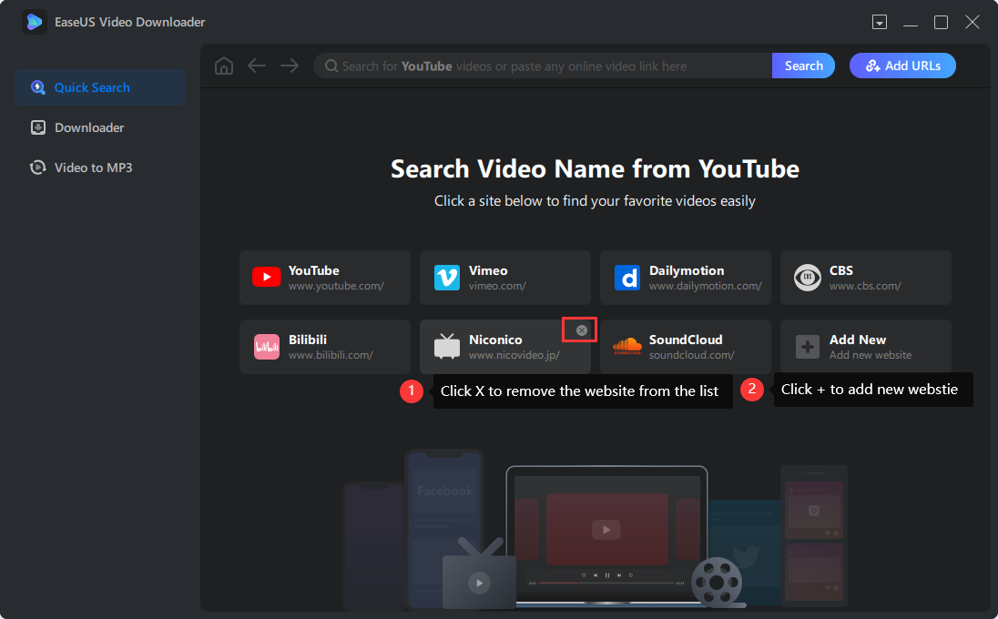Click the EaseUS Video Downloader logo
This screenshot has height=619, width=998.
pos(35,22)
